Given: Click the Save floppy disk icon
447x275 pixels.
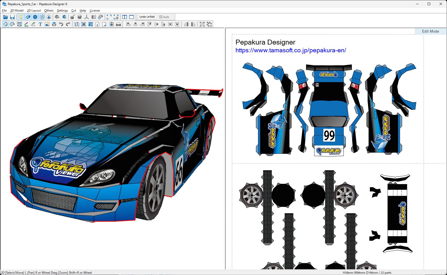Looking at the screenshot, I should point(12,17).
